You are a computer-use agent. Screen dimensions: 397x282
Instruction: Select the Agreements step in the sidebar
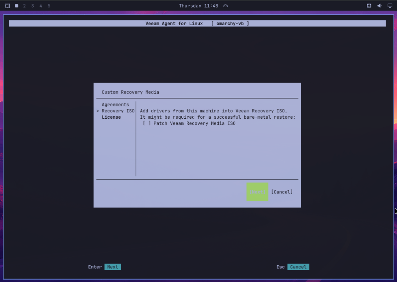pos(115,105)
